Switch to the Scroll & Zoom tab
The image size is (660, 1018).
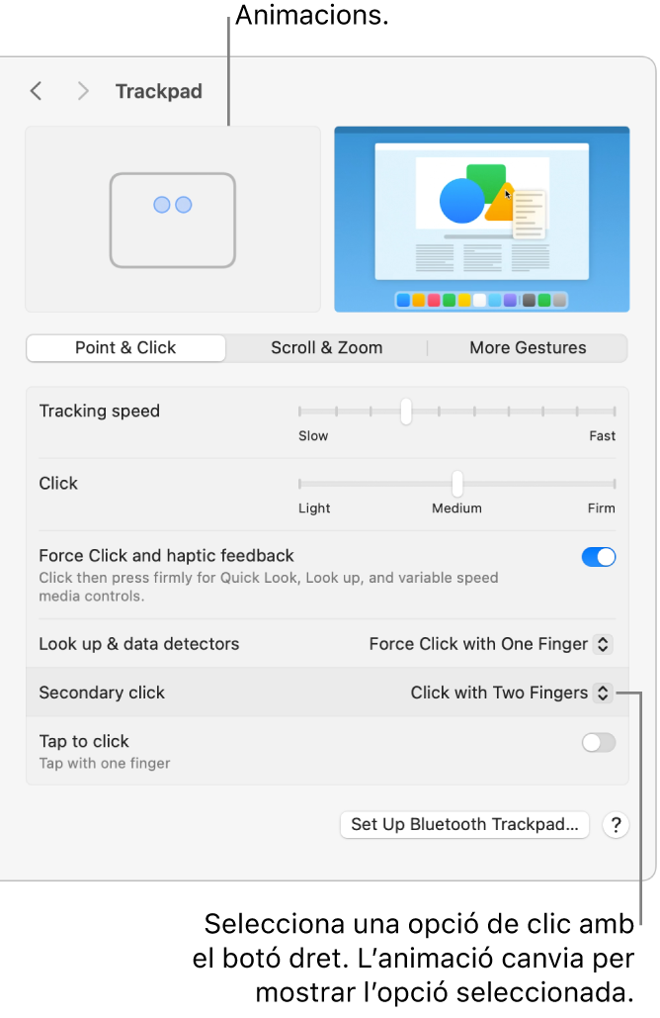[326, 348]
